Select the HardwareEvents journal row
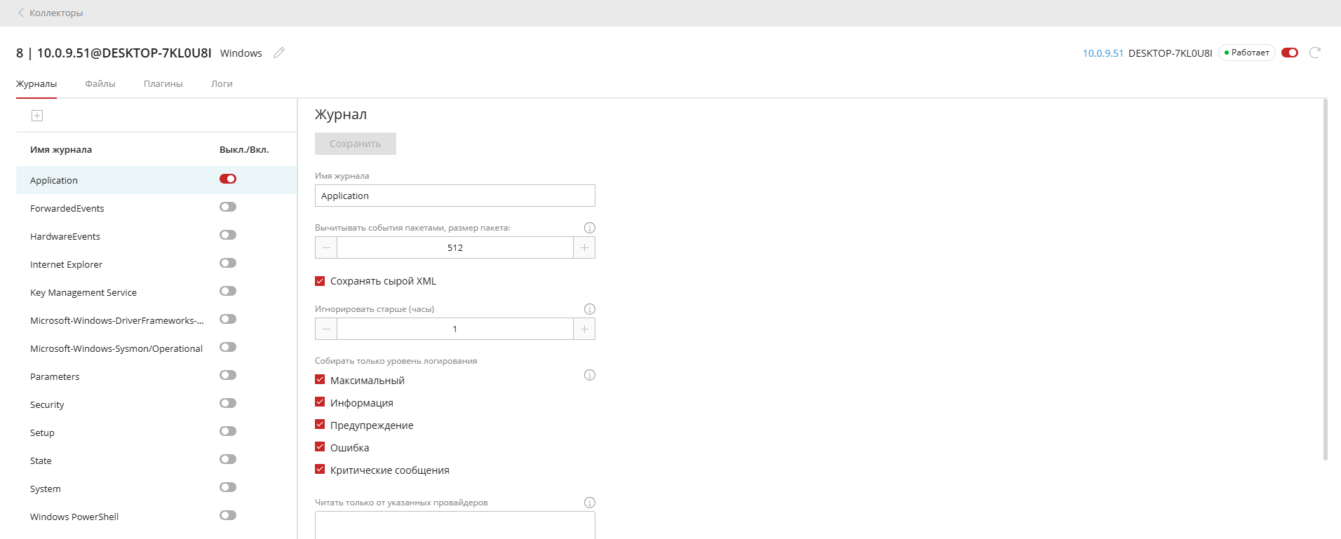 pyautogui.click(x=156, y=236)
